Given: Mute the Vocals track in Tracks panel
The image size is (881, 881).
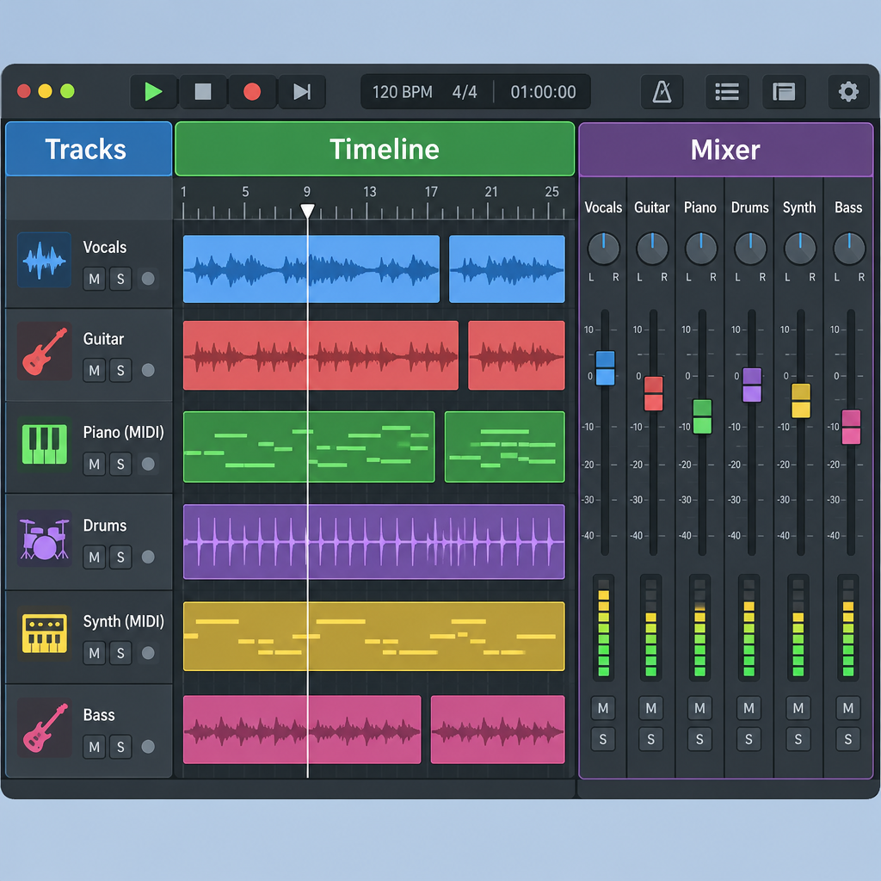Looking at the screenshot, I should point(95,279).
